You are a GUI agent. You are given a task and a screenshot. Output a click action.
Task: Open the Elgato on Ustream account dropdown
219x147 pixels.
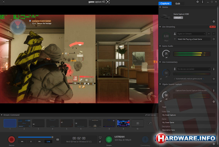click(191, 34)
